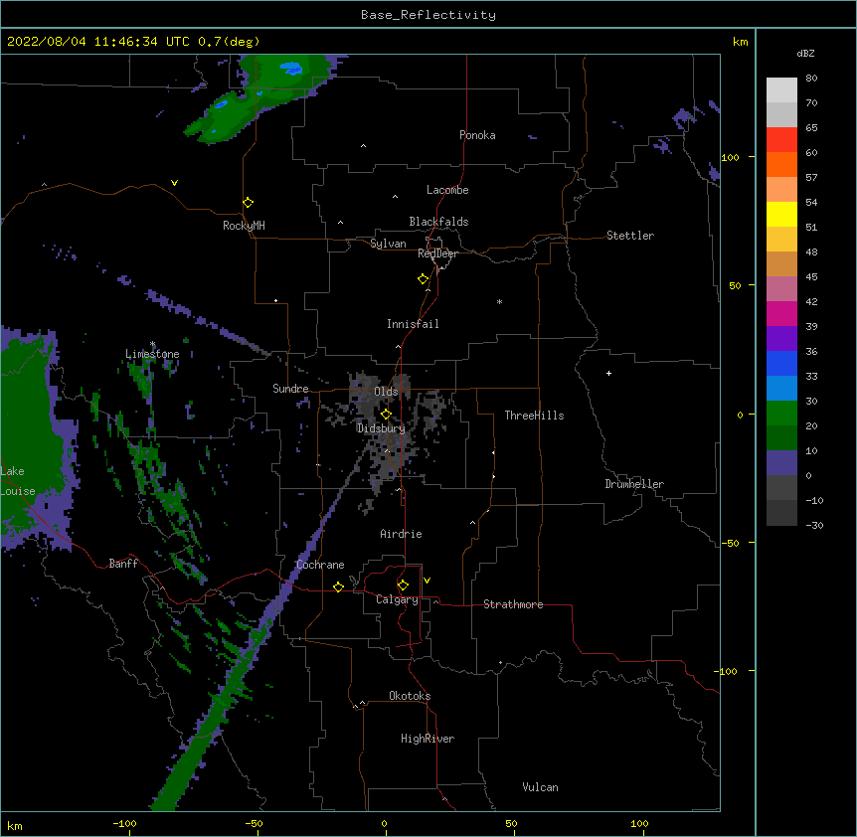Select the slate purple 0-10 dBZ legend swatch
The width and height of the screenshot is (857, 837).
781,463
